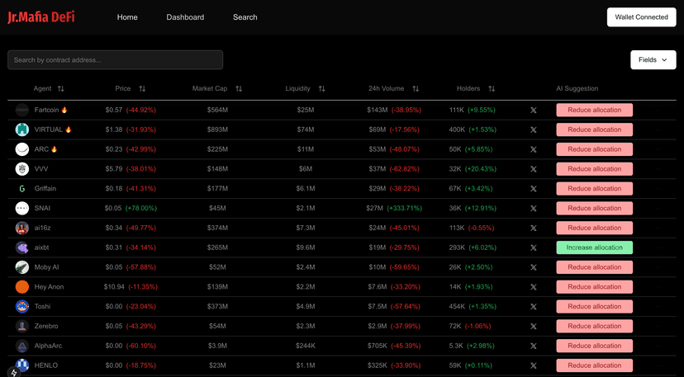This screenshot has width=684, height=377.
Task: Open the Search nav item
Action: point(245,17)
